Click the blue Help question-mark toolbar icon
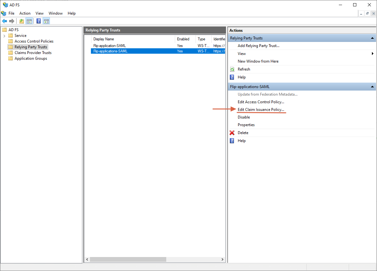This screenshot has height=271, width=377. click(x=38, y=21)
